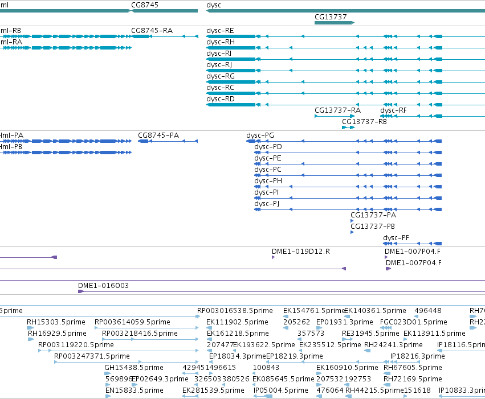Select EST RE31945.5prime

(x=370, y=334)
